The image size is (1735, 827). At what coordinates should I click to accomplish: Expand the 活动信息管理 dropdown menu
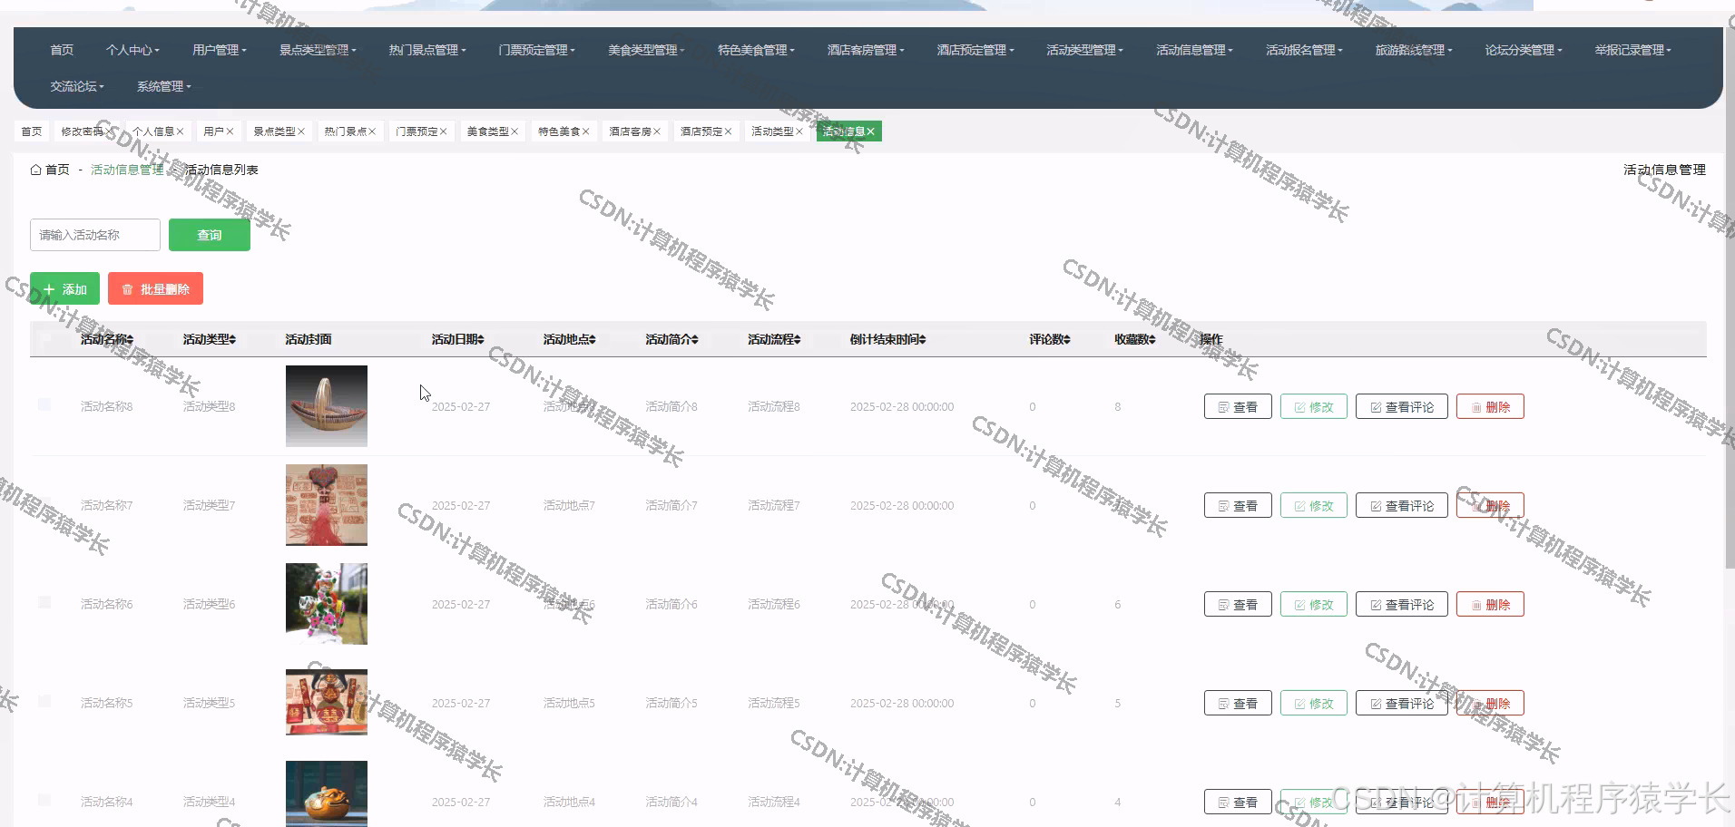pos(1194,50)
